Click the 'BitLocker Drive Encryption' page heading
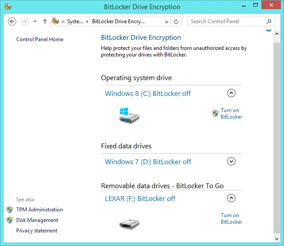 coord(141,38)
